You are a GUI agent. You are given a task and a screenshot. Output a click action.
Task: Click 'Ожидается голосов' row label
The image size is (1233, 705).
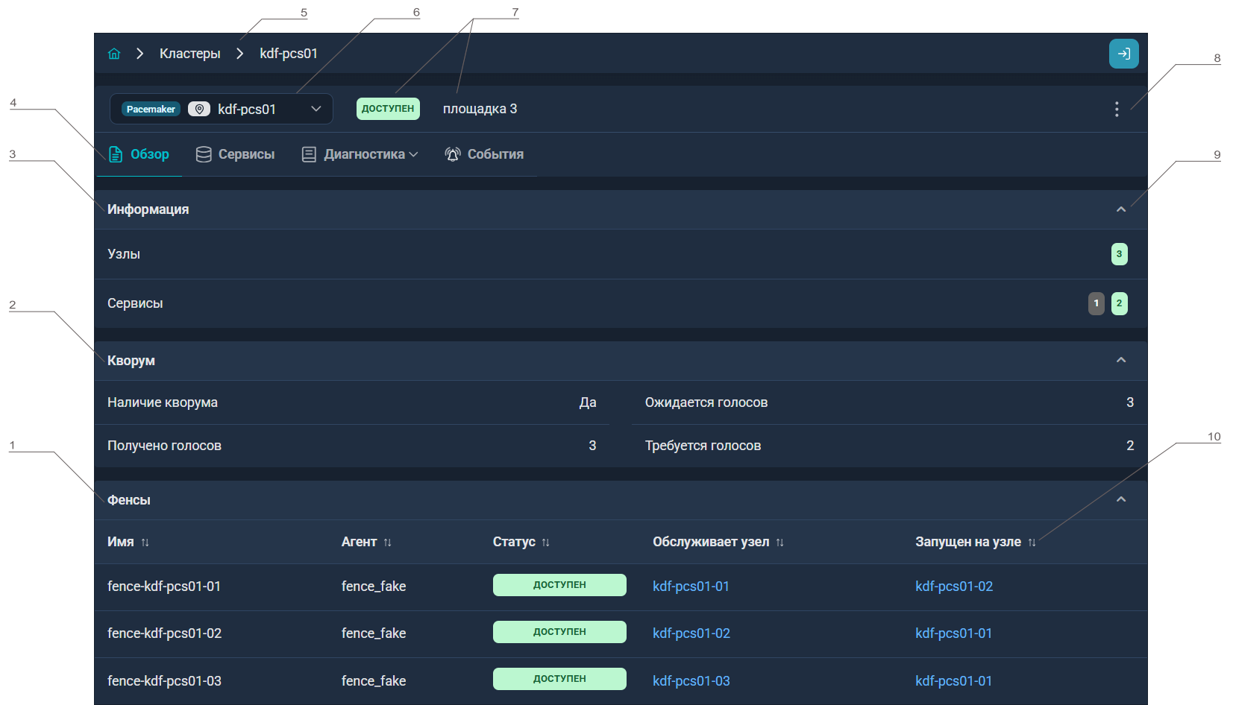(706, 402)
